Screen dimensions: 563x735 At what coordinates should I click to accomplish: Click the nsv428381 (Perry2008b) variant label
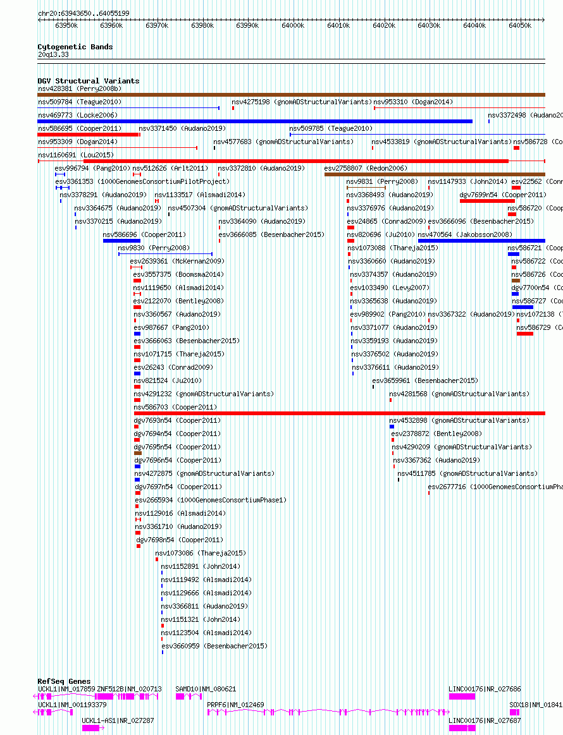pos(80,88)
